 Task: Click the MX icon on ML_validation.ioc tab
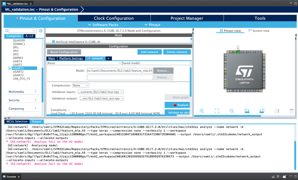point(4,4)
